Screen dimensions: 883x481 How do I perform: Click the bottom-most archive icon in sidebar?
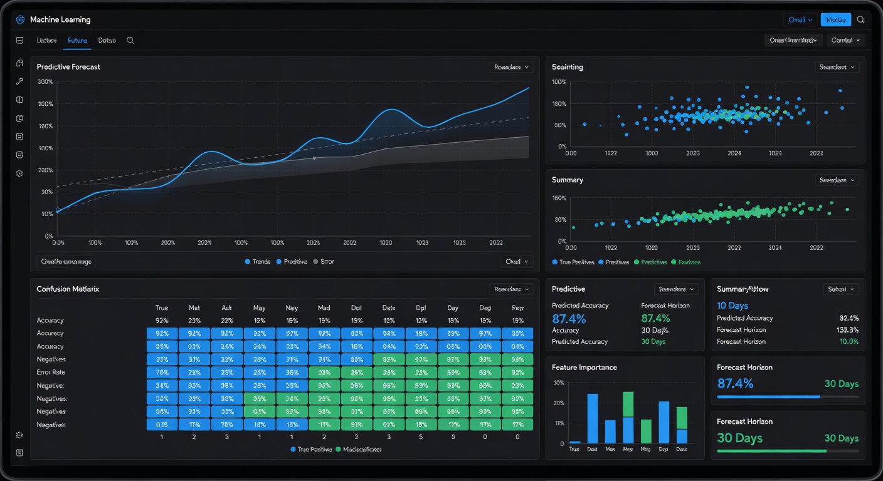tap(20, 453)
